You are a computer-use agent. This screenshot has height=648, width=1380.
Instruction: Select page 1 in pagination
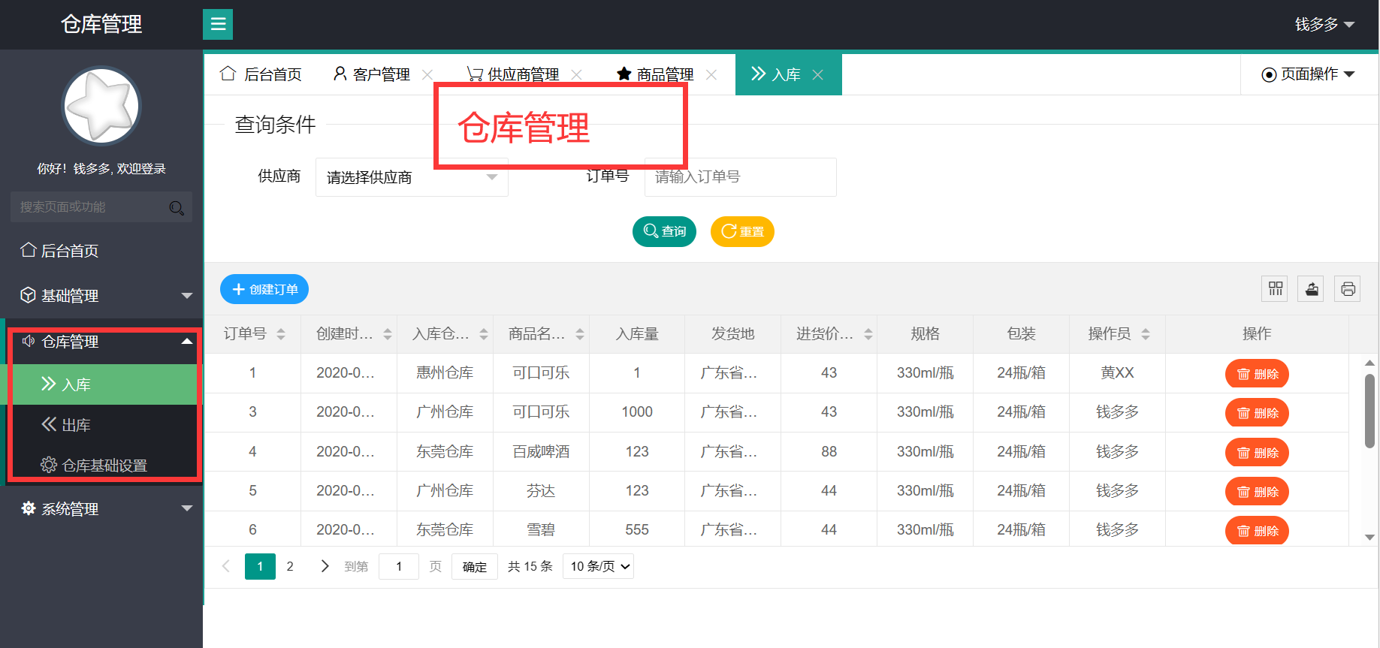260,566
